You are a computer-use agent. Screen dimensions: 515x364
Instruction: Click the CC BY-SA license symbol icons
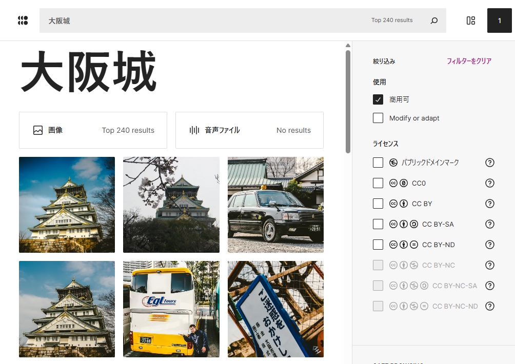pyautogui.click(x=404, y=224)
